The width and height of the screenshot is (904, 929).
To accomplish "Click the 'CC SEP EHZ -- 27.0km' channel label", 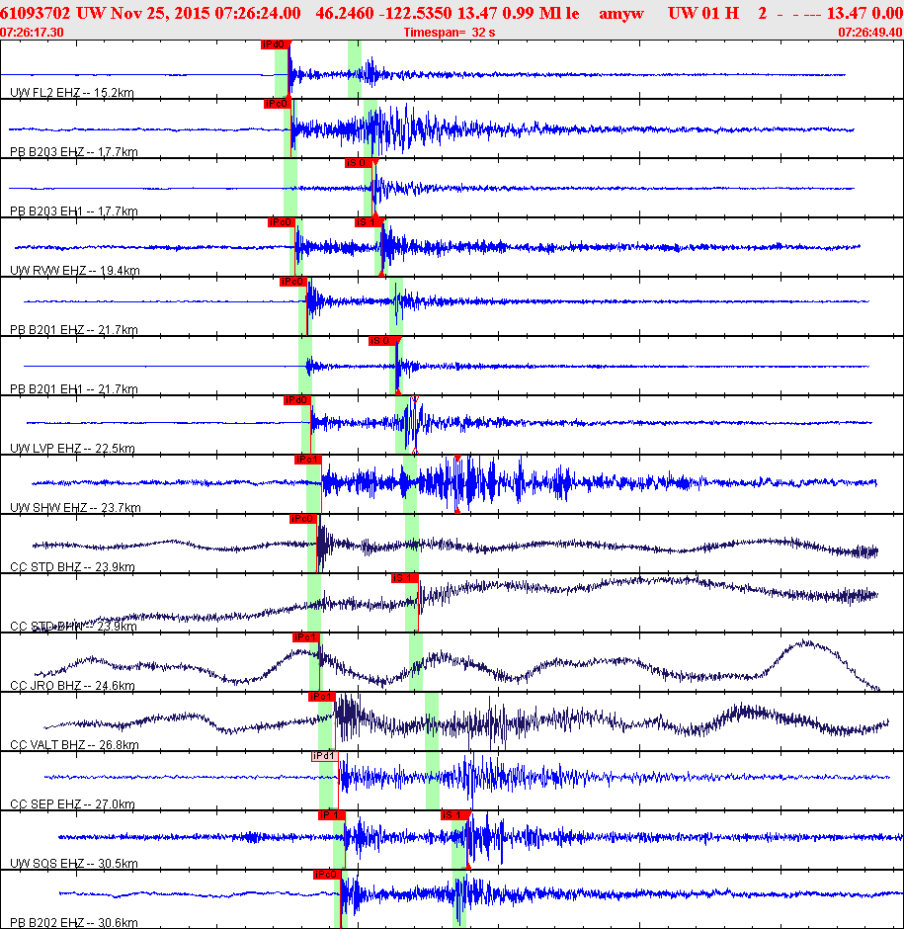I will tap(72, 804).
